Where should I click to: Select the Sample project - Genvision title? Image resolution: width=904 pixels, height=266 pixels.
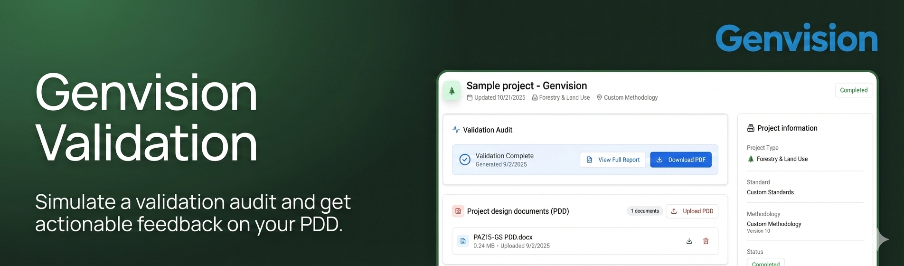(527, 86)
